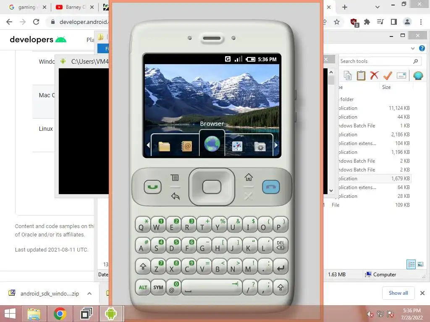Image resolution: width=430 pixels, height=322 pixels.
Task: Click the left arrow of the emulator app strip
Action: tap(148, 145)
